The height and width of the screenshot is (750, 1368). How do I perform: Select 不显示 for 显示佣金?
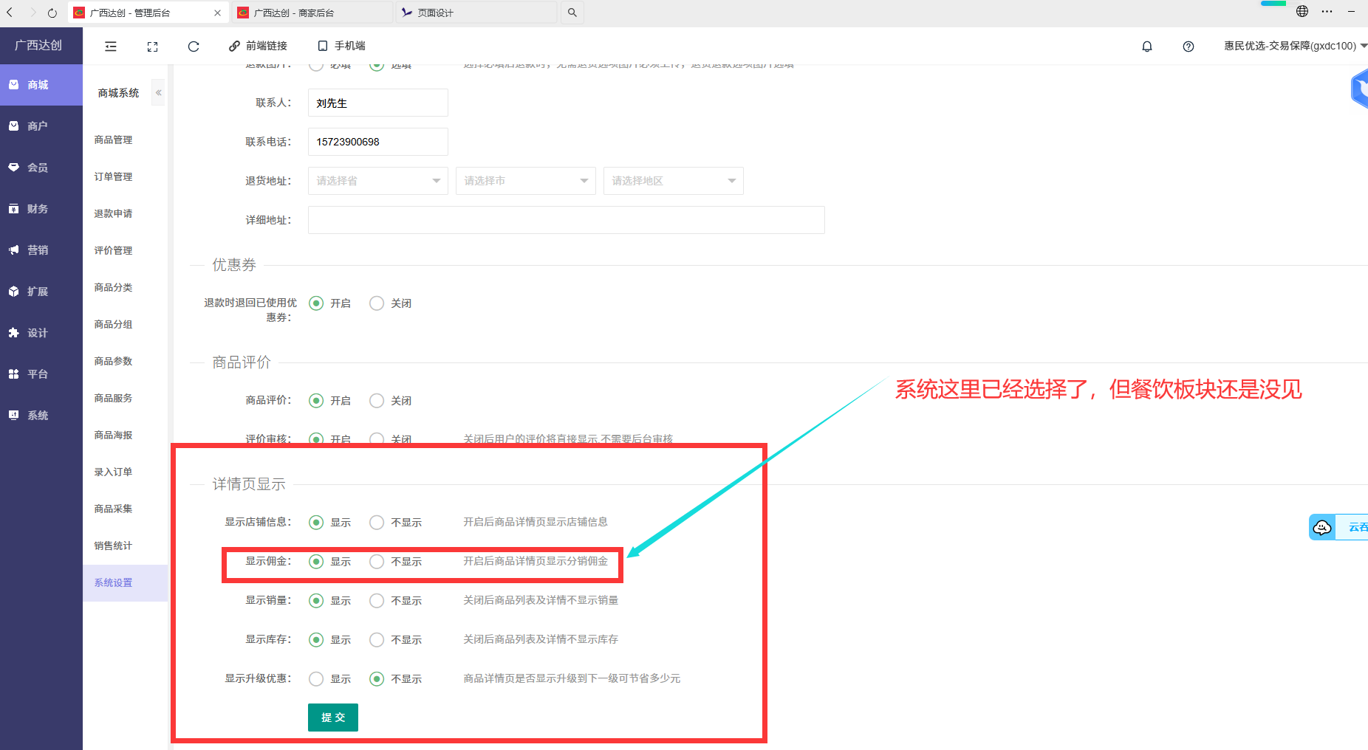tap(377, 562)
